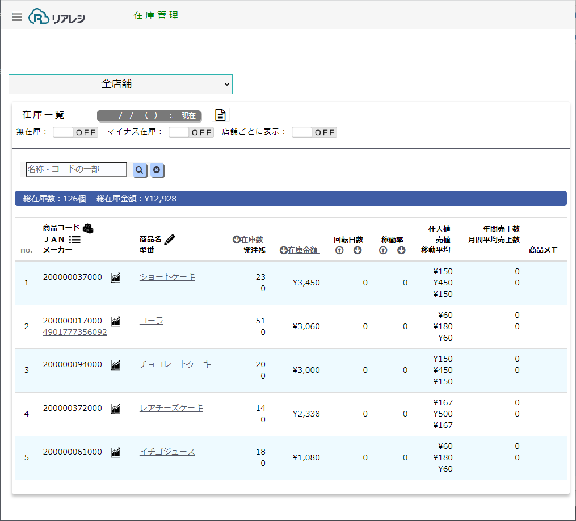Screen dimensions: 576x521
Task: Toggle the マイナス在庫 switch
Action: tap(191, 132)
